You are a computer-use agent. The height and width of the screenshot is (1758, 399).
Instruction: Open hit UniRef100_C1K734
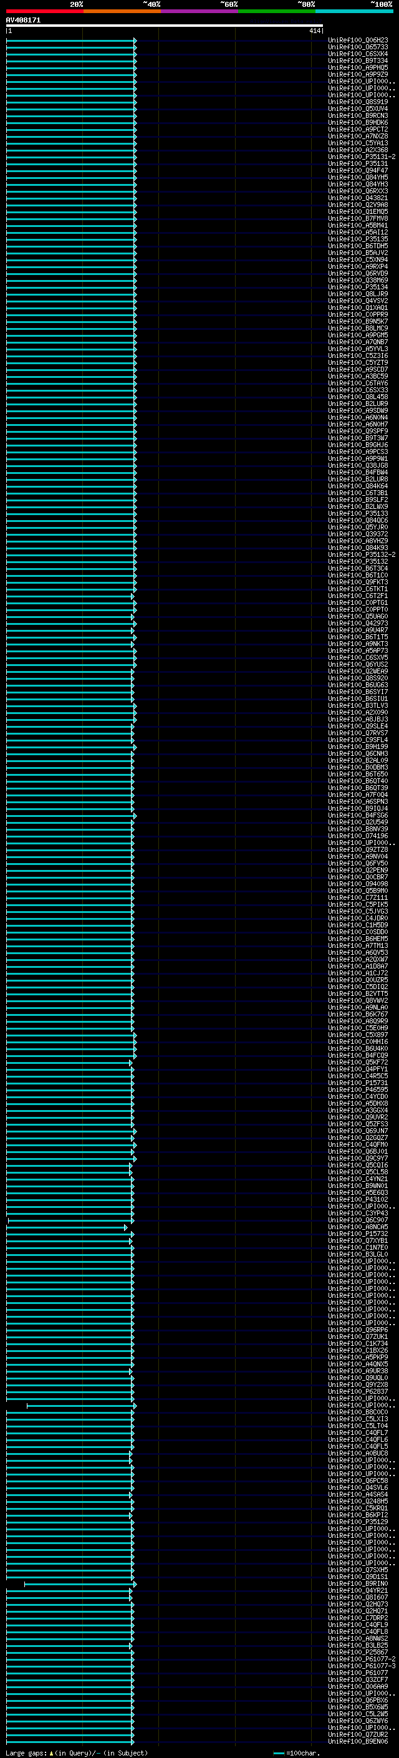pyautogui.click(x=358, y=1343)
